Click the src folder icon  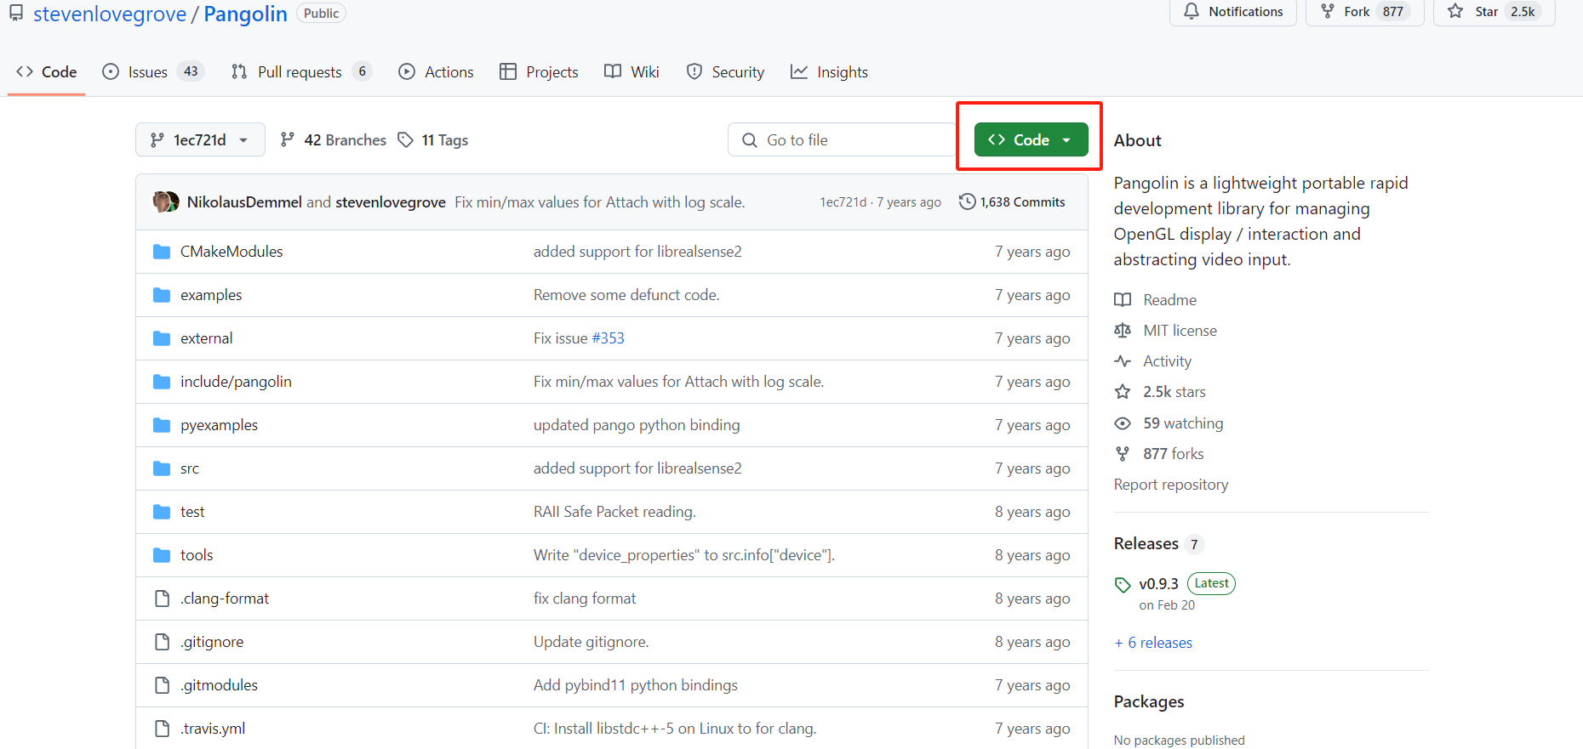coord(162,468)
